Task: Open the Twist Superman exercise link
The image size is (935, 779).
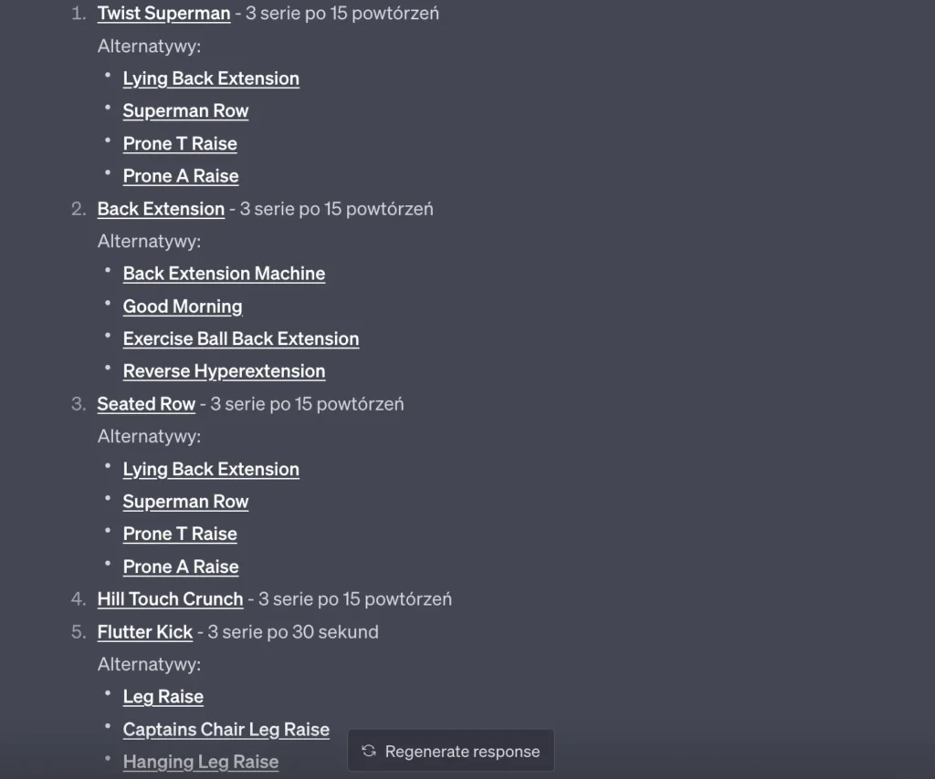Action: (x=163, y=14)
